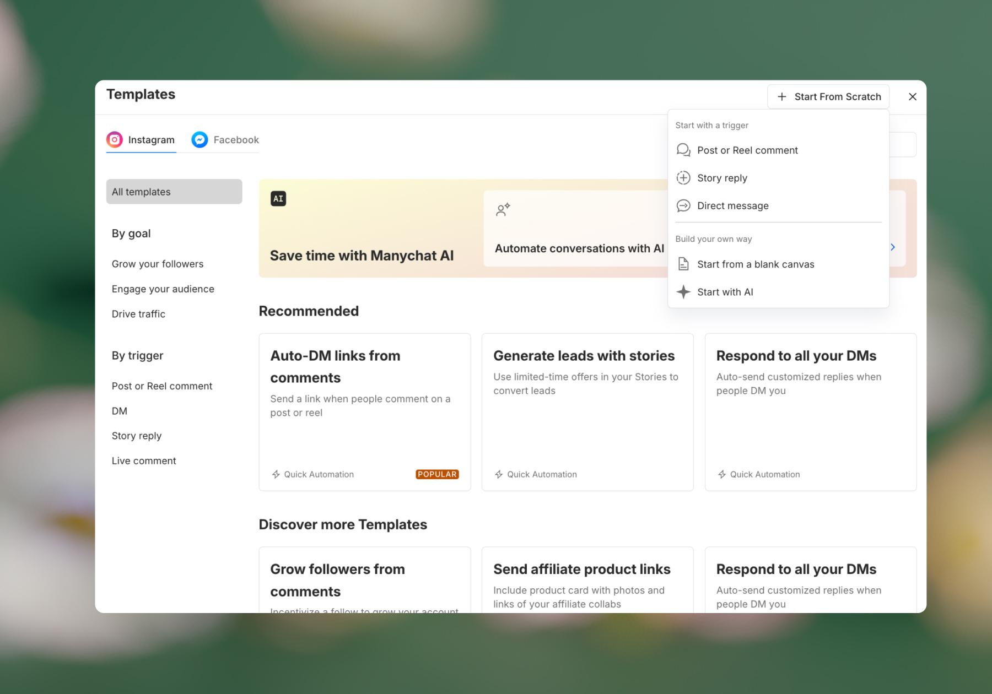Filter by Grow your followers goal
Image resolution: width=992 pixels, height=694 pixels.
158,264
